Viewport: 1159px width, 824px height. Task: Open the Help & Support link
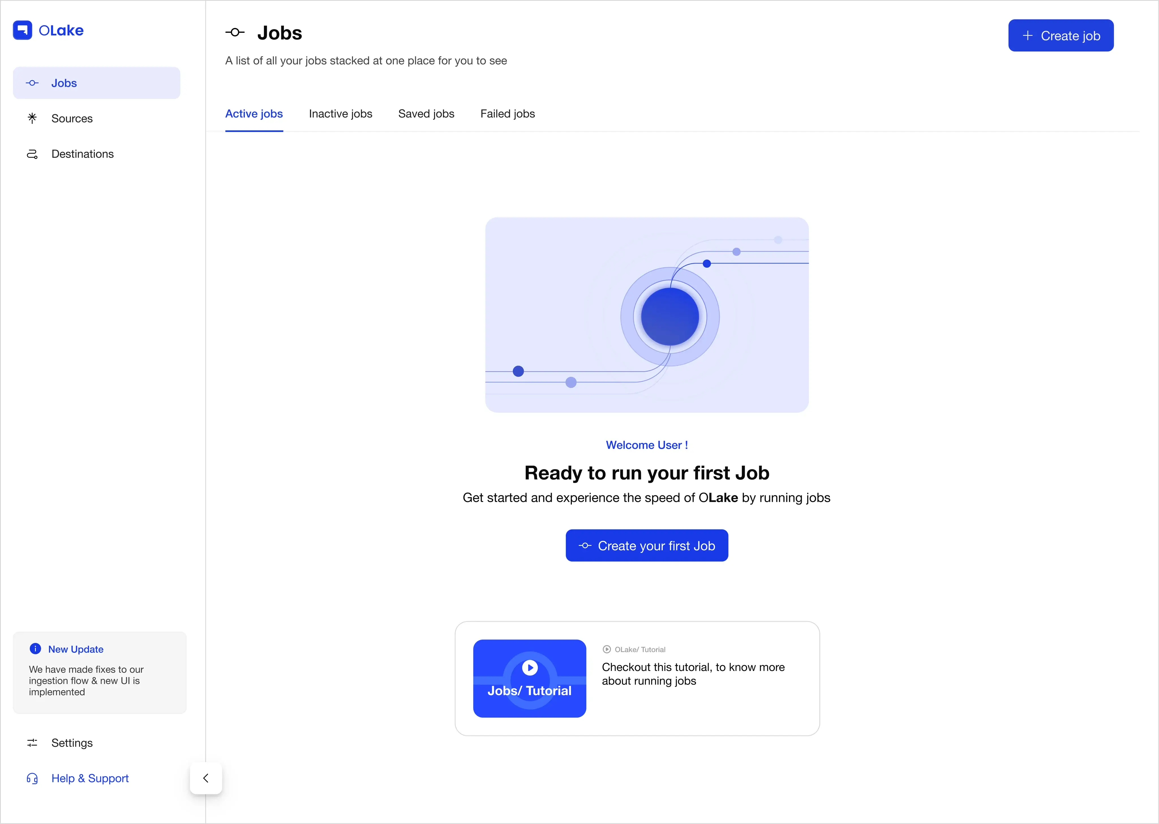tap(90, 778)
